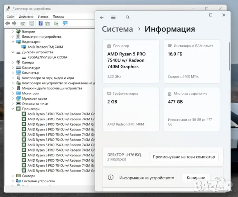Open the hamburger navigation menu in Settings

point(113,17)
